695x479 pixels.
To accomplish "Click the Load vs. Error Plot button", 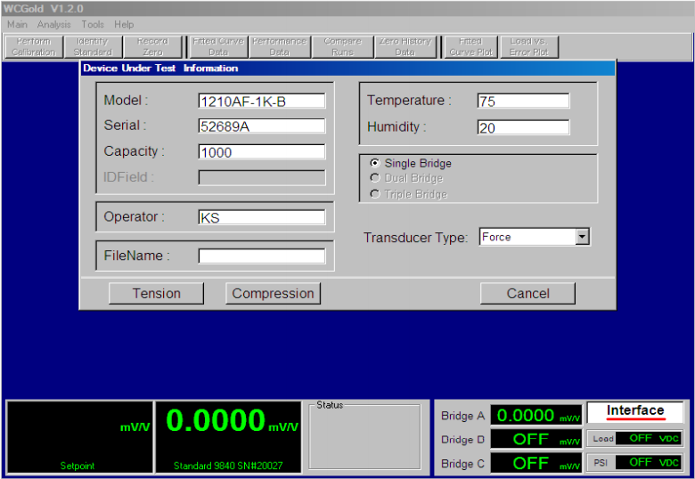I will (x=528, y=47).
